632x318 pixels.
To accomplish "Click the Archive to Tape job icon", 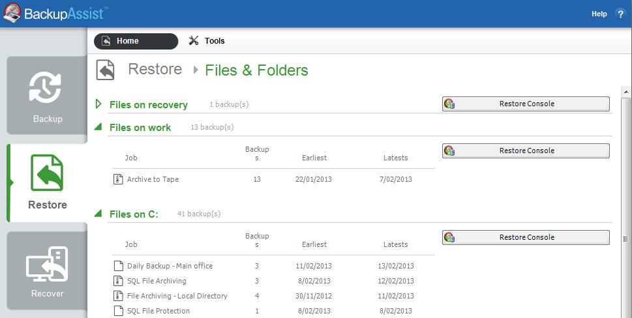I will tap(118, 179).
